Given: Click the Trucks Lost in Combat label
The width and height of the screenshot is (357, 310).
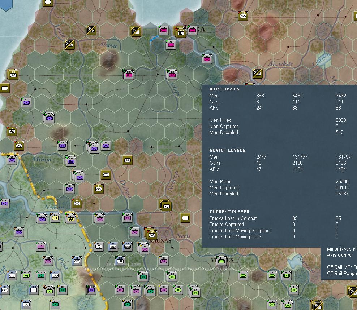Looking at the screenshot, I should (x=233, y=218).
